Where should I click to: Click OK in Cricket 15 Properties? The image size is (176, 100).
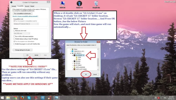pos(27,55)
